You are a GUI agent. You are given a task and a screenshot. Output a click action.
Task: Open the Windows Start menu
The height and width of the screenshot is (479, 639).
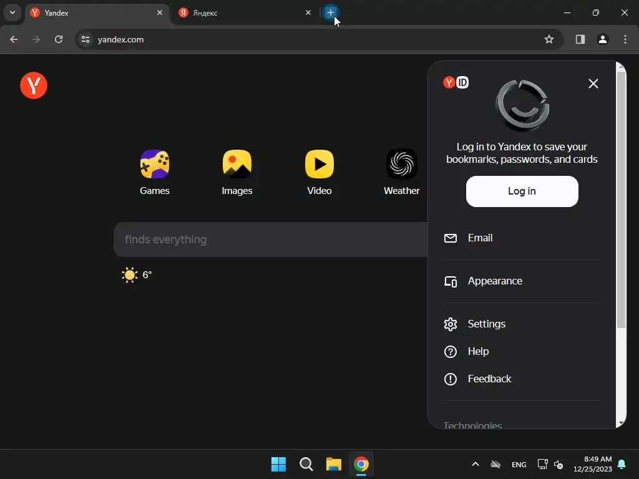pyautogui.click(x=279, y=464)
